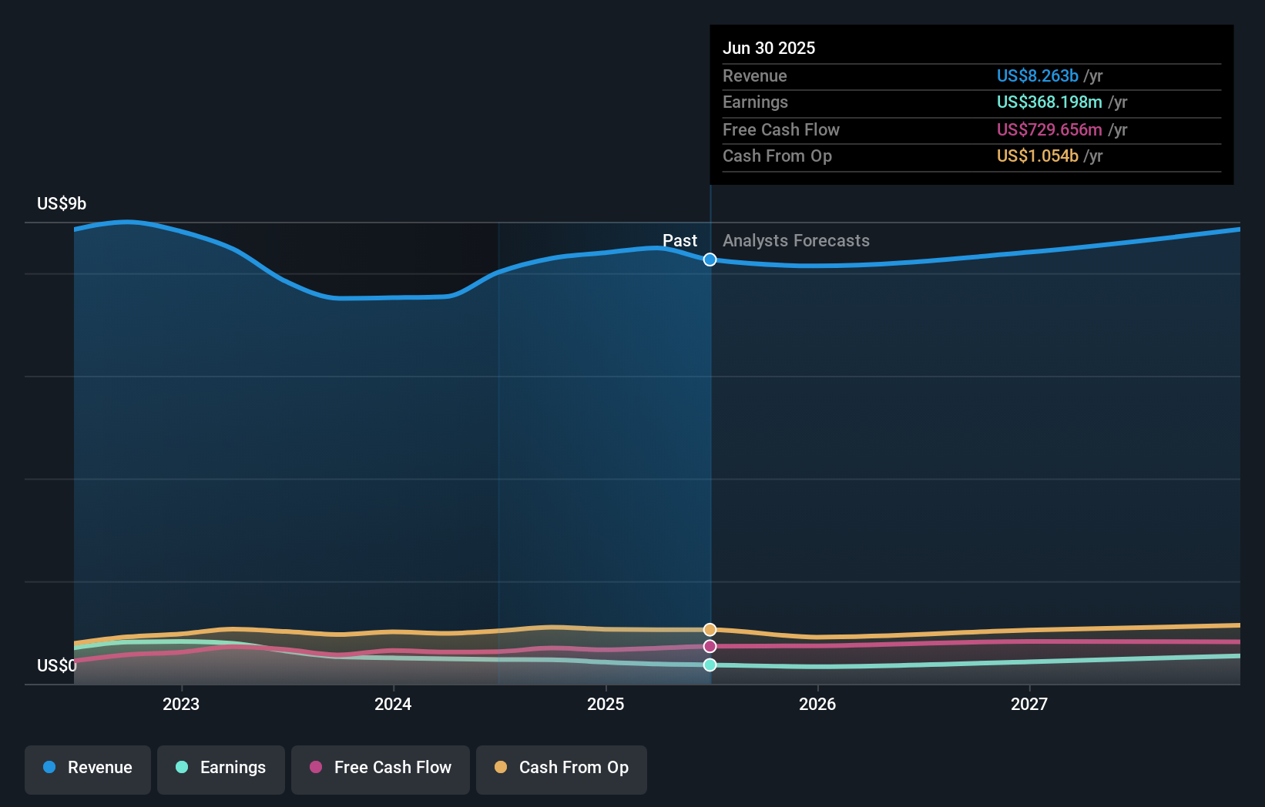Toggle the Revenue series visibility
This screenshot has height=807, width=1265.
point(87,768)
